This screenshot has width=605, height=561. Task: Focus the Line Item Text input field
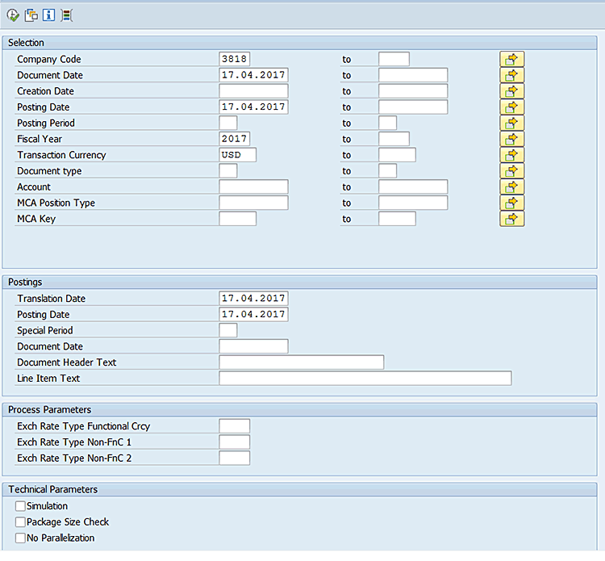pyautogui.click(x=365, y=379)
